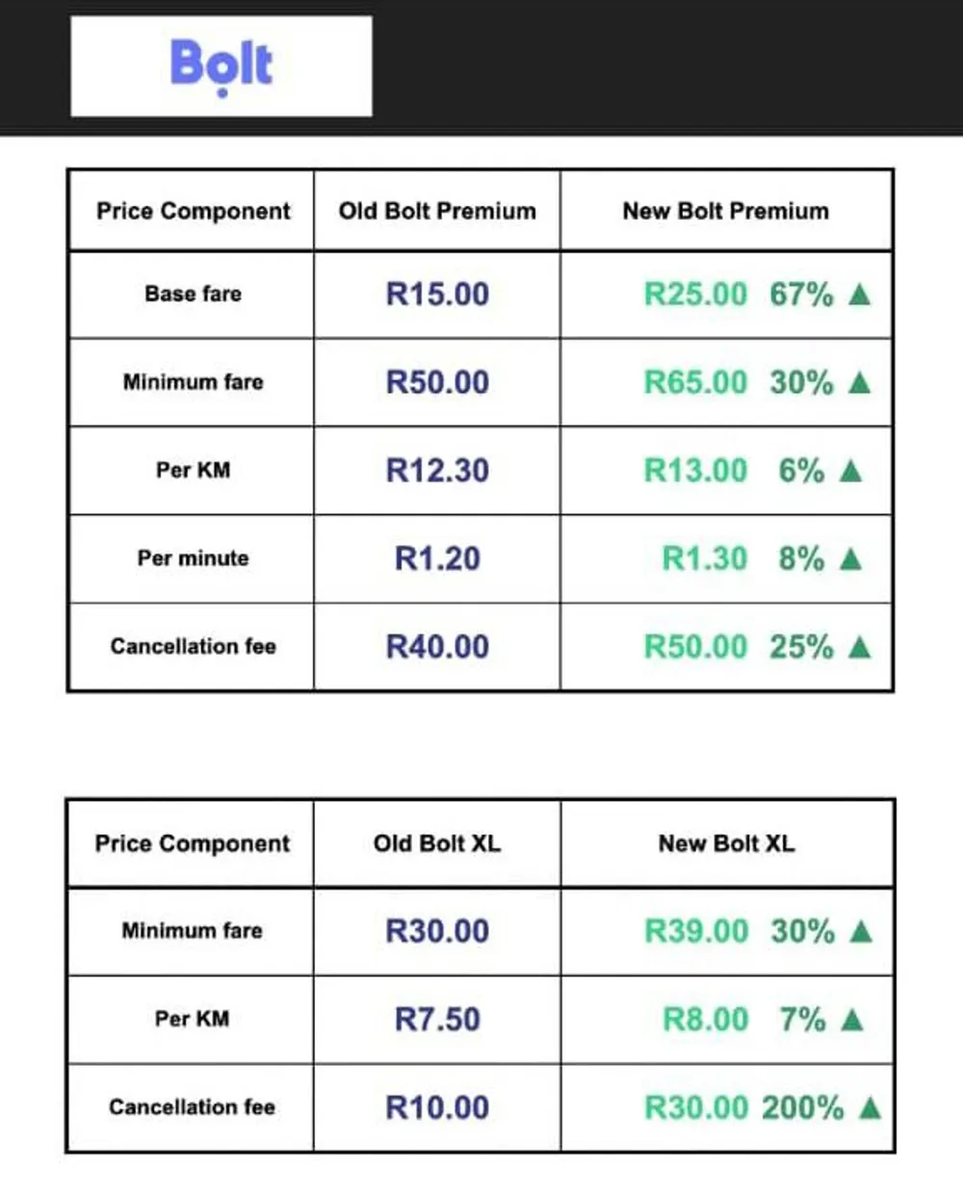This screenshot has width=963, height=1189.
Task: Click the R12.30 old per KM price
Action: pos(437,471)
